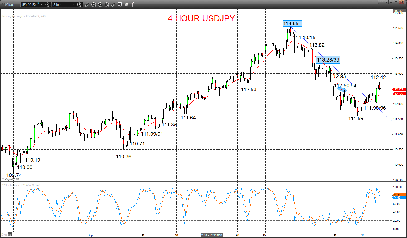Expand the 240 interval dropdown
Screen dimensions: 407x238
pos(64,4)
